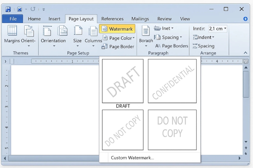Screen dimensions: 253x168
Task: Open the File tab
Action: [x=13, y=19]
